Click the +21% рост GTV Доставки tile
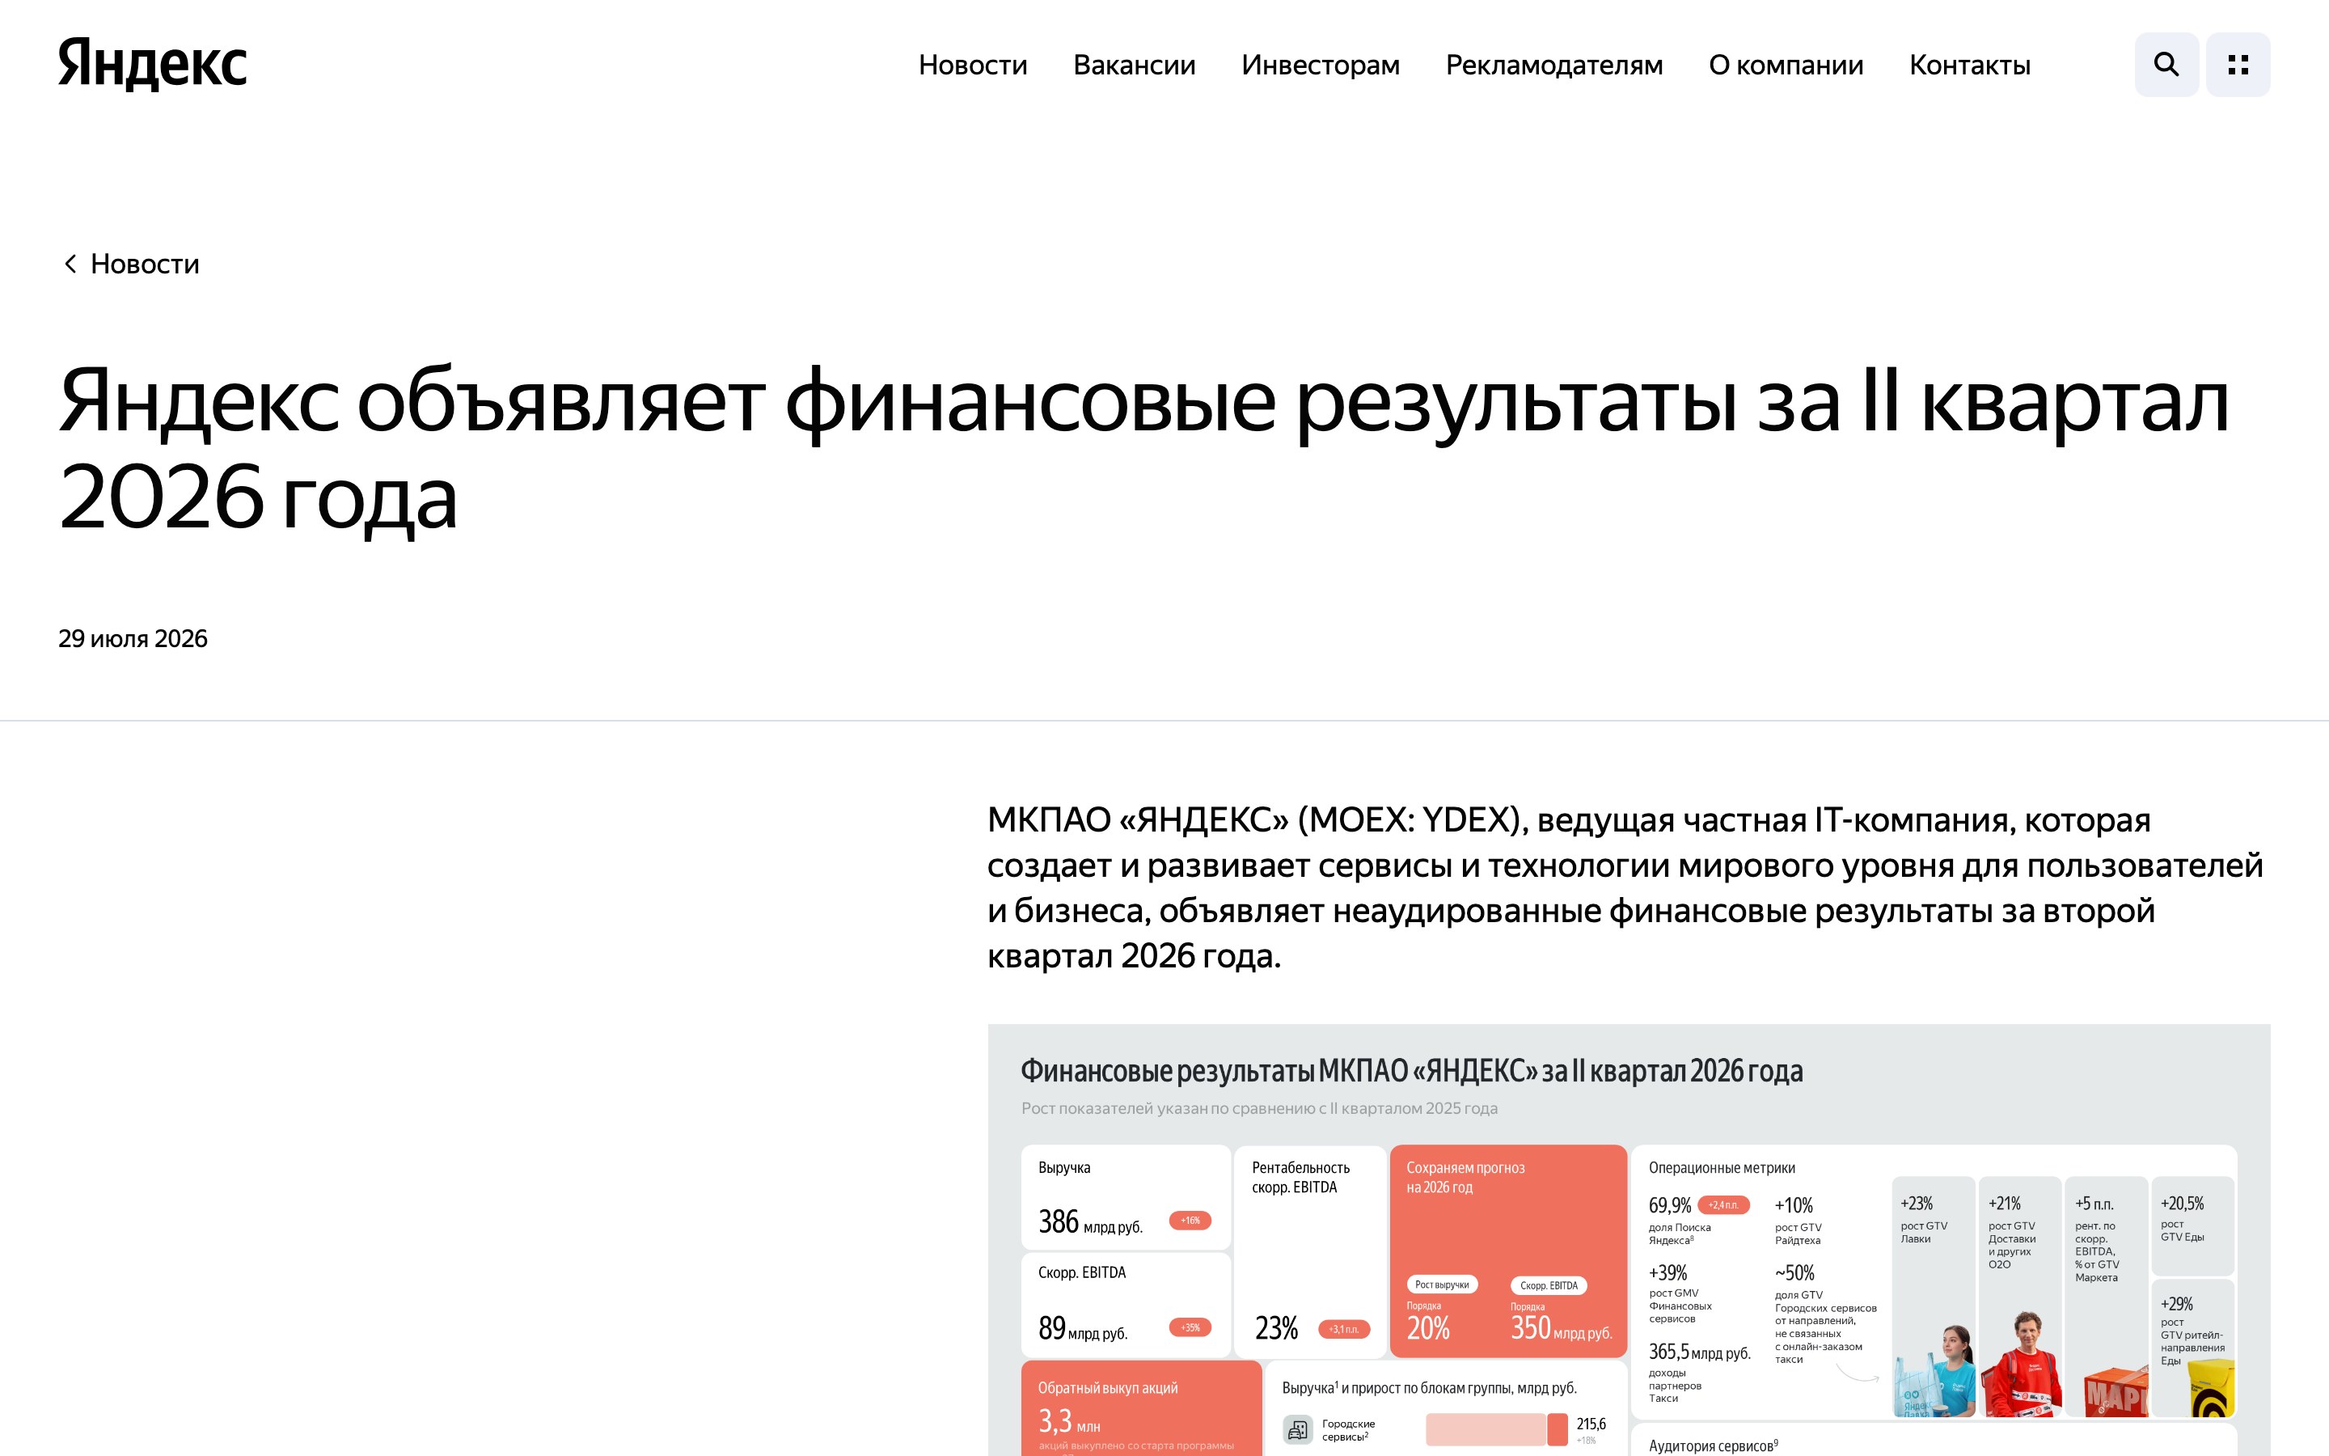 click(2020, 1296)
